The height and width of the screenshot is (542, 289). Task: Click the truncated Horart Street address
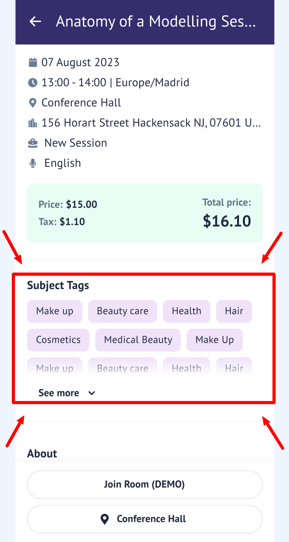[151, 123]
